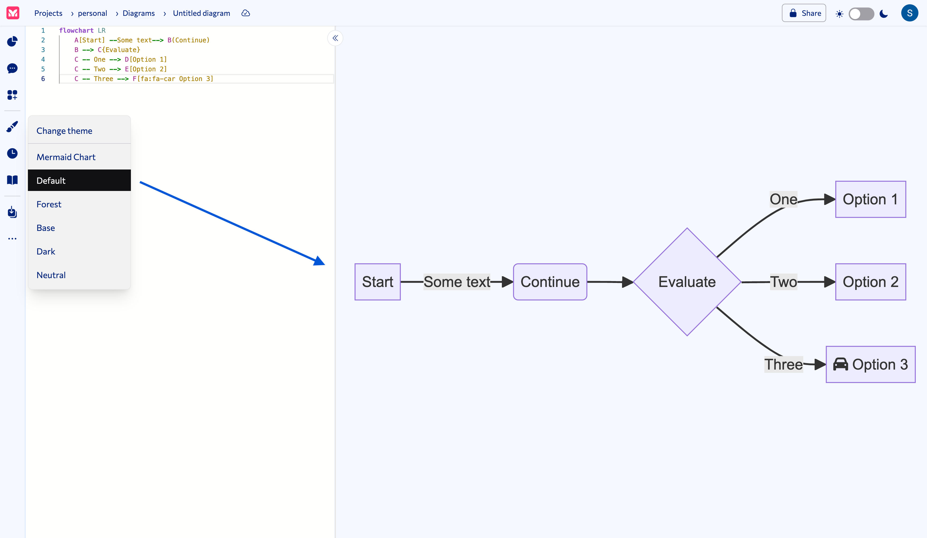Click the Mermaid Chart logo icon
927x538 pixels.
tap(13, 13)
